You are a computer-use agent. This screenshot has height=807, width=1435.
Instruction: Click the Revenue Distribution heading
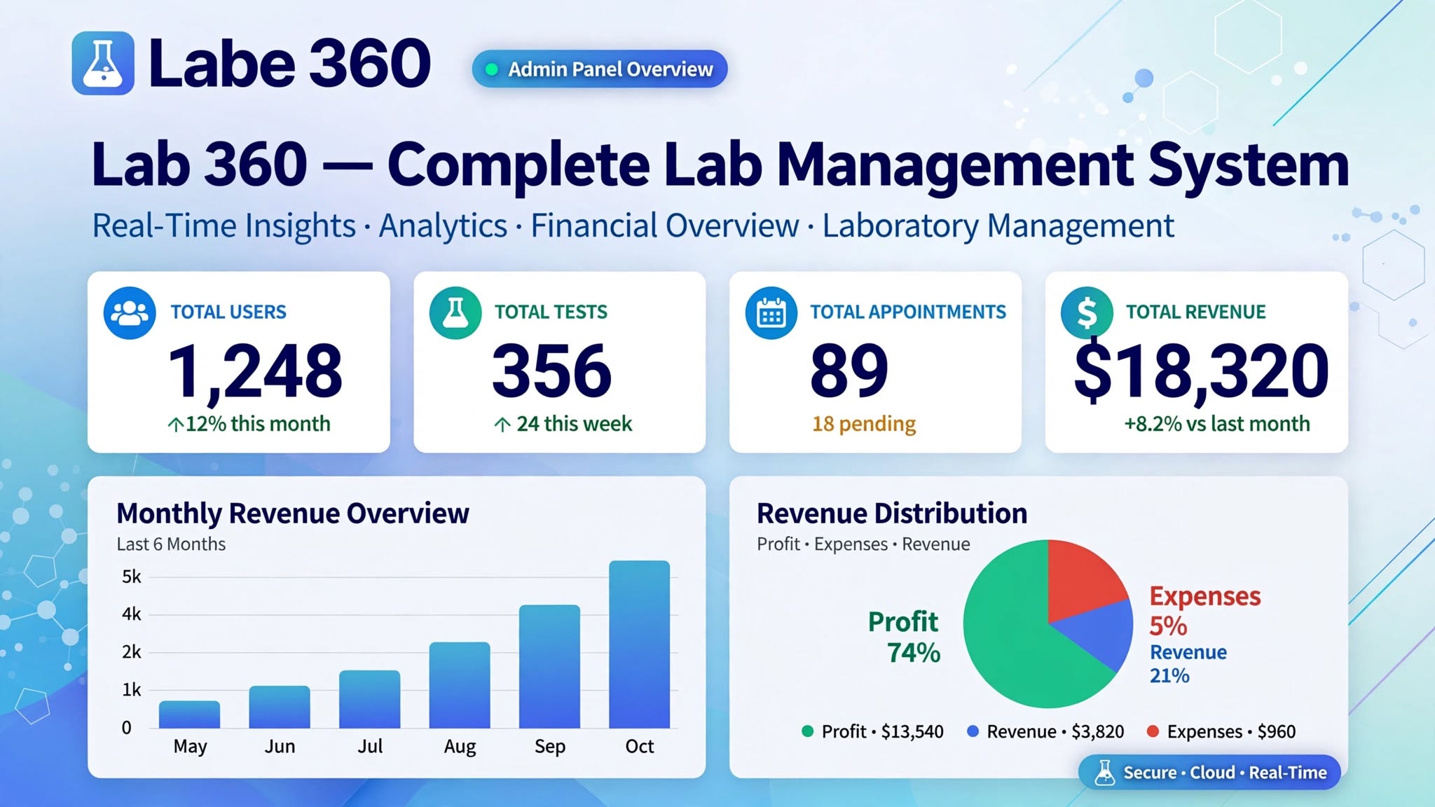pyautogui.click(x=892, y=513)
